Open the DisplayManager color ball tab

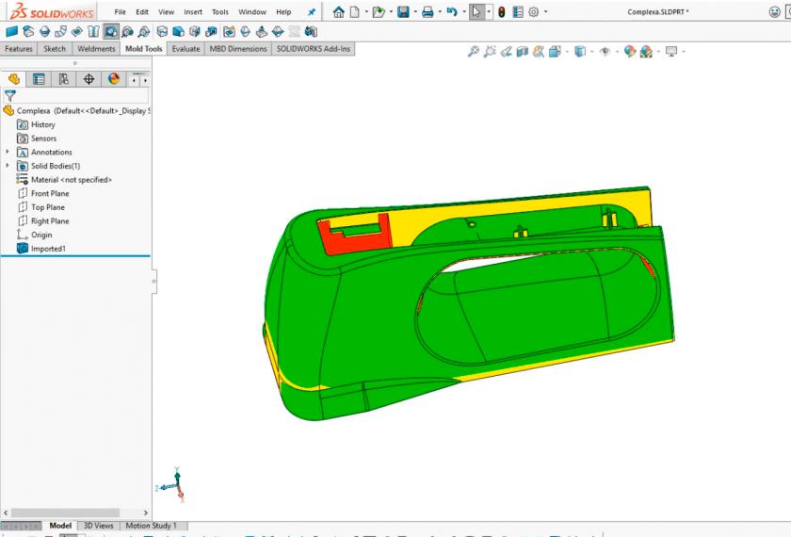[114, 79]
